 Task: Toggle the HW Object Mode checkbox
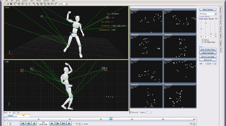203,42
